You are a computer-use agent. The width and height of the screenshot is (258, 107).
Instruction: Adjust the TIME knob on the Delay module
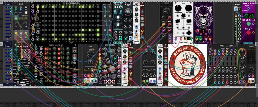point(146,52)
